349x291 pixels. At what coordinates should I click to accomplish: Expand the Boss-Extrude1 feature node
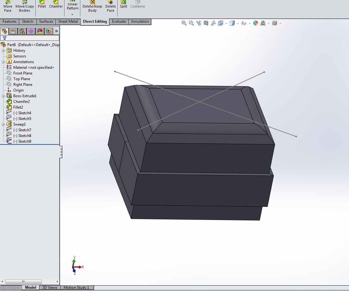[3, 96]
